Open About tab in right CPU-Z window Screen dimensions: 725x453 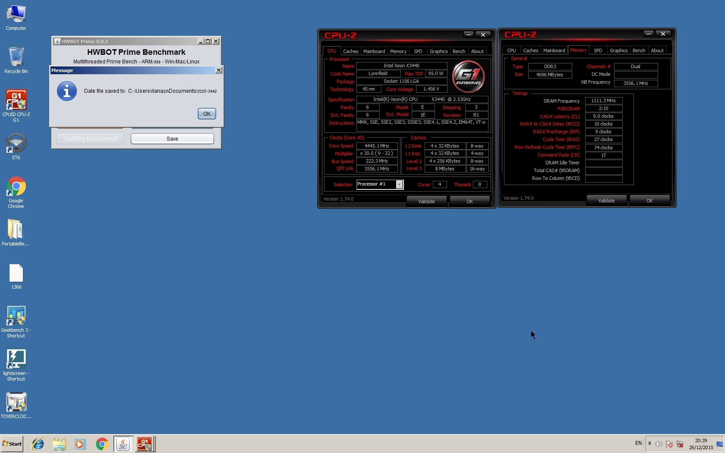click(x=657, y=50)
